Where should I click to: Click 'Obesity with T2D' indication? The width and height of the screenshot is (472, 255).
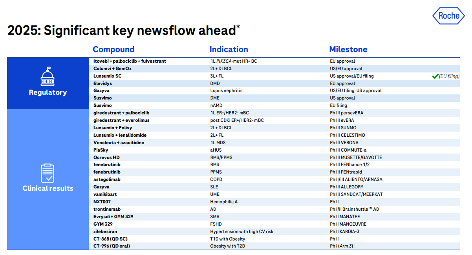coord(228,246)
